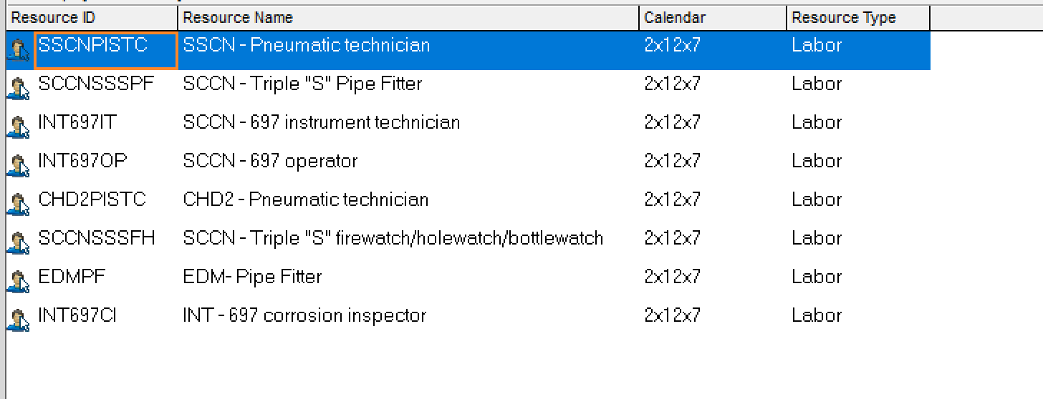Click the labor icon beside SCCNSSSFH
Image resolution: width=1043 pixels, height=399 pixels.
click(18, 243)
